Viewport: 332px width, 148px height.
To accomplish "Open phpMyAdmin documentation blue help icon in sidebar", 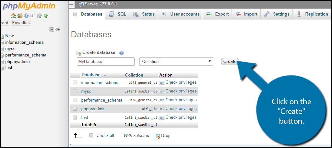I will [26, 16].
